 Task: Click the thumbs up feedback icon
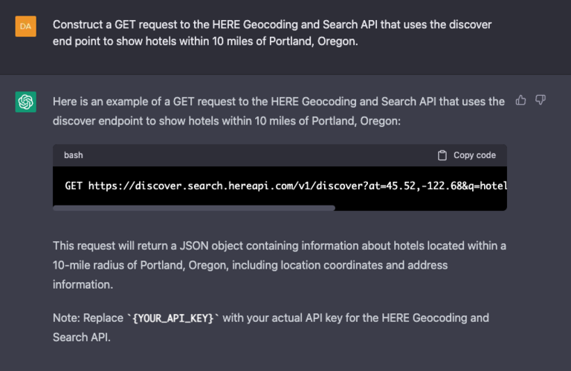pyautogui.click(x=520, y=100)
